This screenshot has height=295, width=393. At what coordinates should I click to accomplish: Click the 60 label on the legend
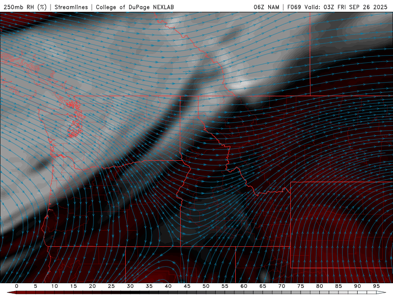coord(244,286)
